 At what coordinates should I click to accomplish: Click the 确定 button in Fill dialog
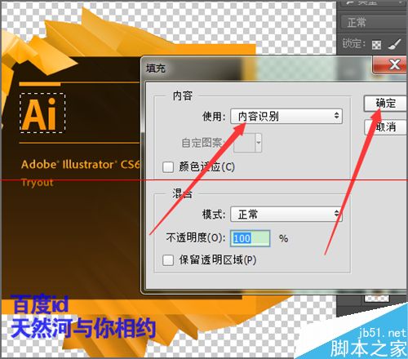(385, 104)
